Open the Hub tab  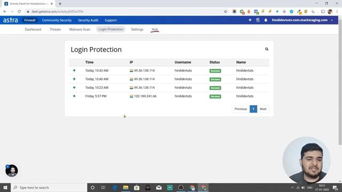coord(154,29)
